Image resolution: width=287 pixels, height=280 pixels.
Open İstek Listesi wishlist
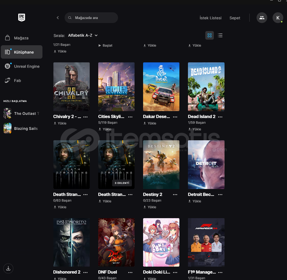coord(210,18)
